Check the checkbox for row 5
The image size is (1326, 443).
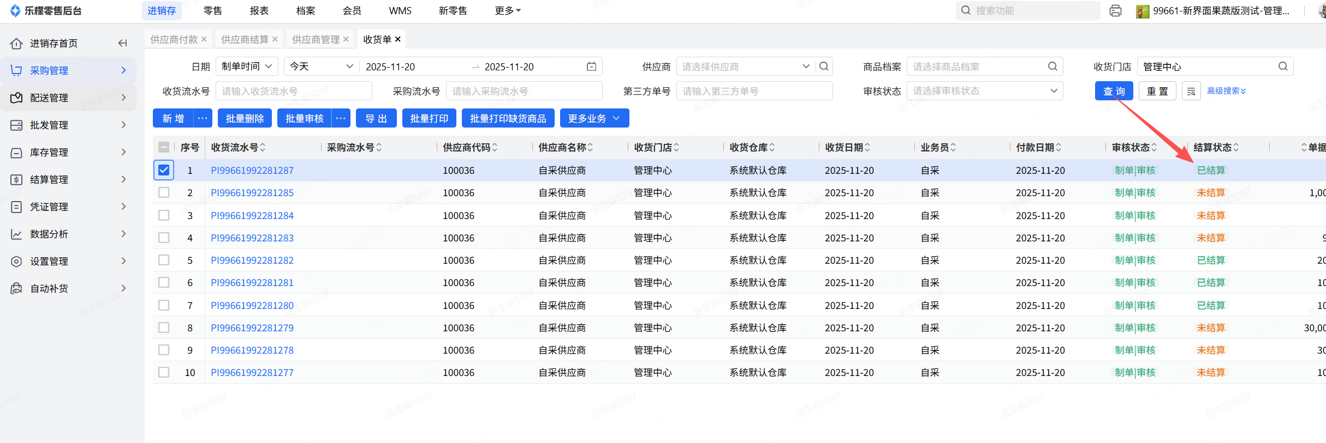tap(164, 260)
